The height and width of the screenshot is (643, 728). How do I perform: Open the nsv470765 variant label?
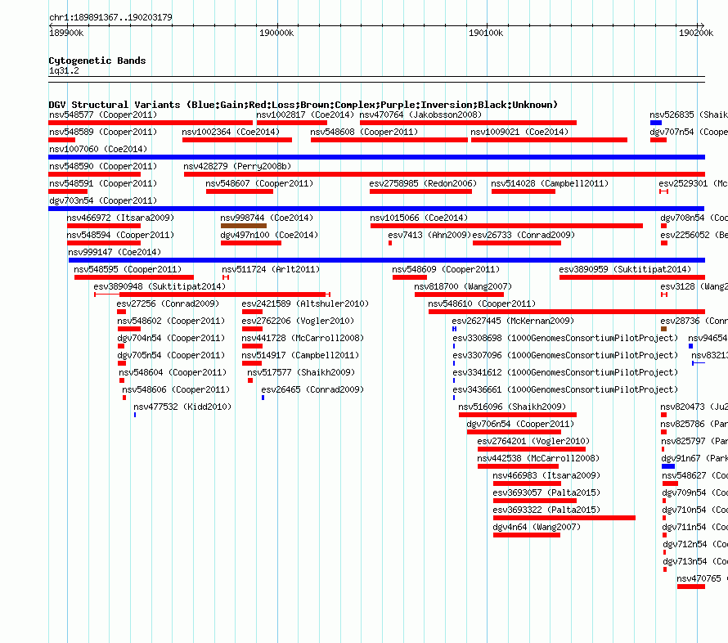(701, 578)
